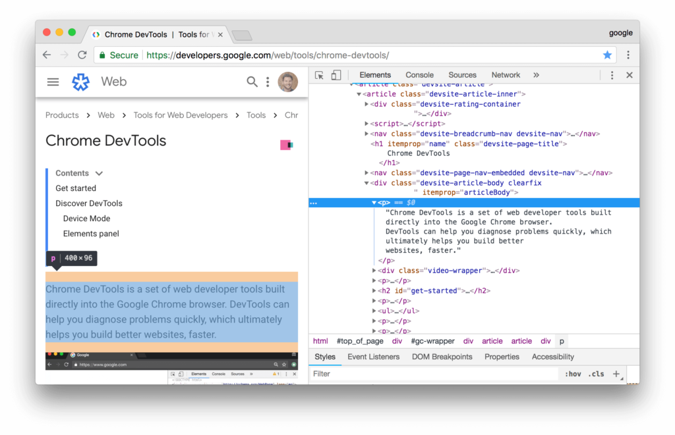Reload the page

[82, 55]
